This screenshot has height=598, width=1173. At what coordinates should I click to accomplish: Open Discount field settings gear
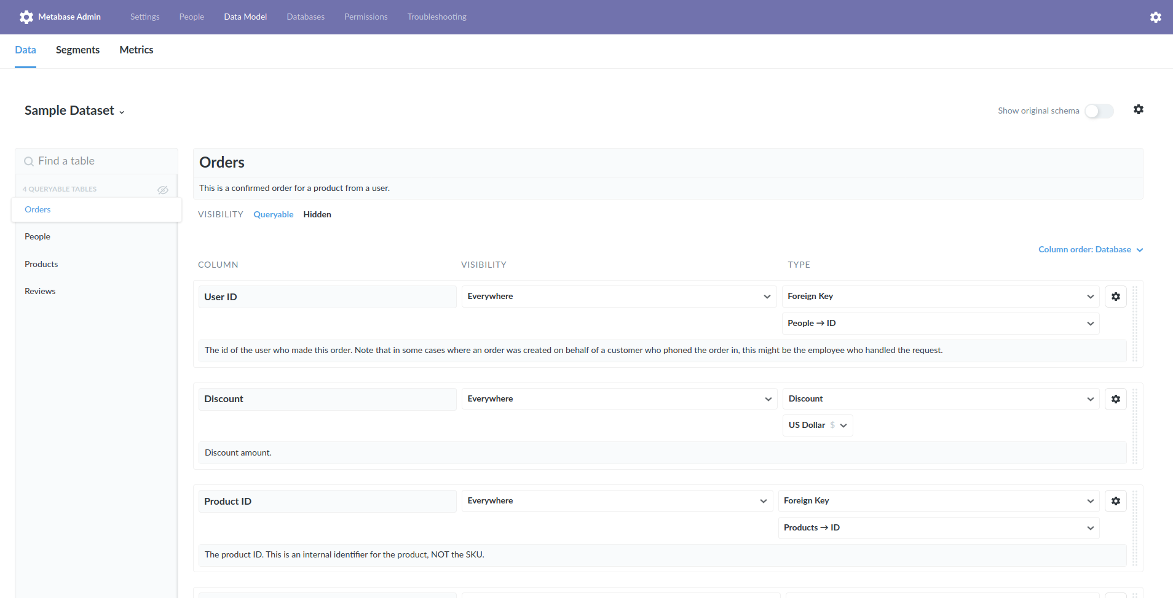(x=1115, y=398)
